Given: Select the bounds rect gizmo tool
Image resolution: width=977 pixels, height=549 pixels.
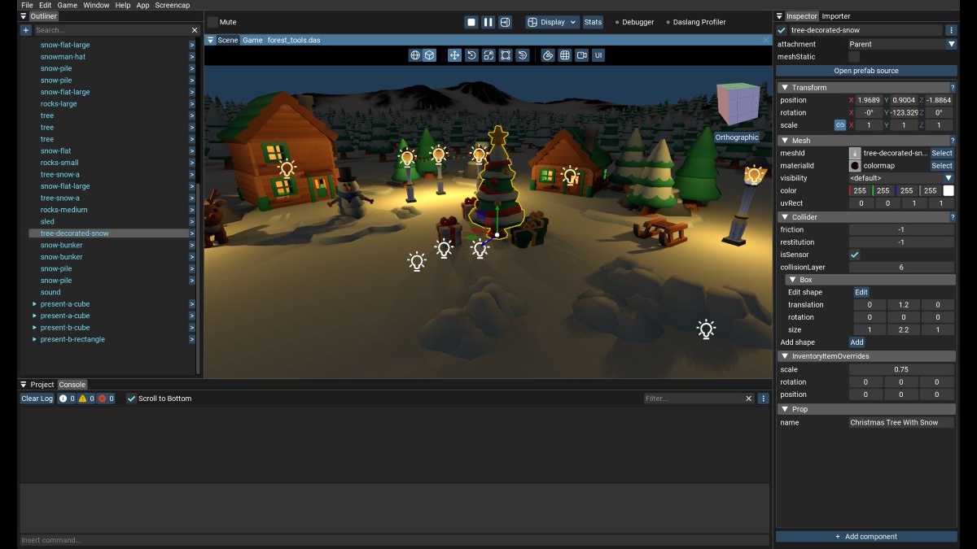Looking at the screenshot, I should pos(506,55).
